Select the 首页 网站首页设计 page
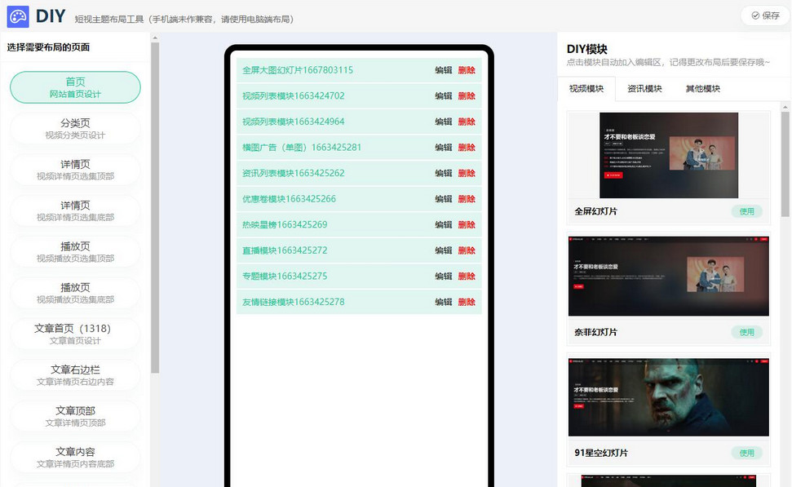The width and height of the screenshot is (792, 487). coord(75,87)
